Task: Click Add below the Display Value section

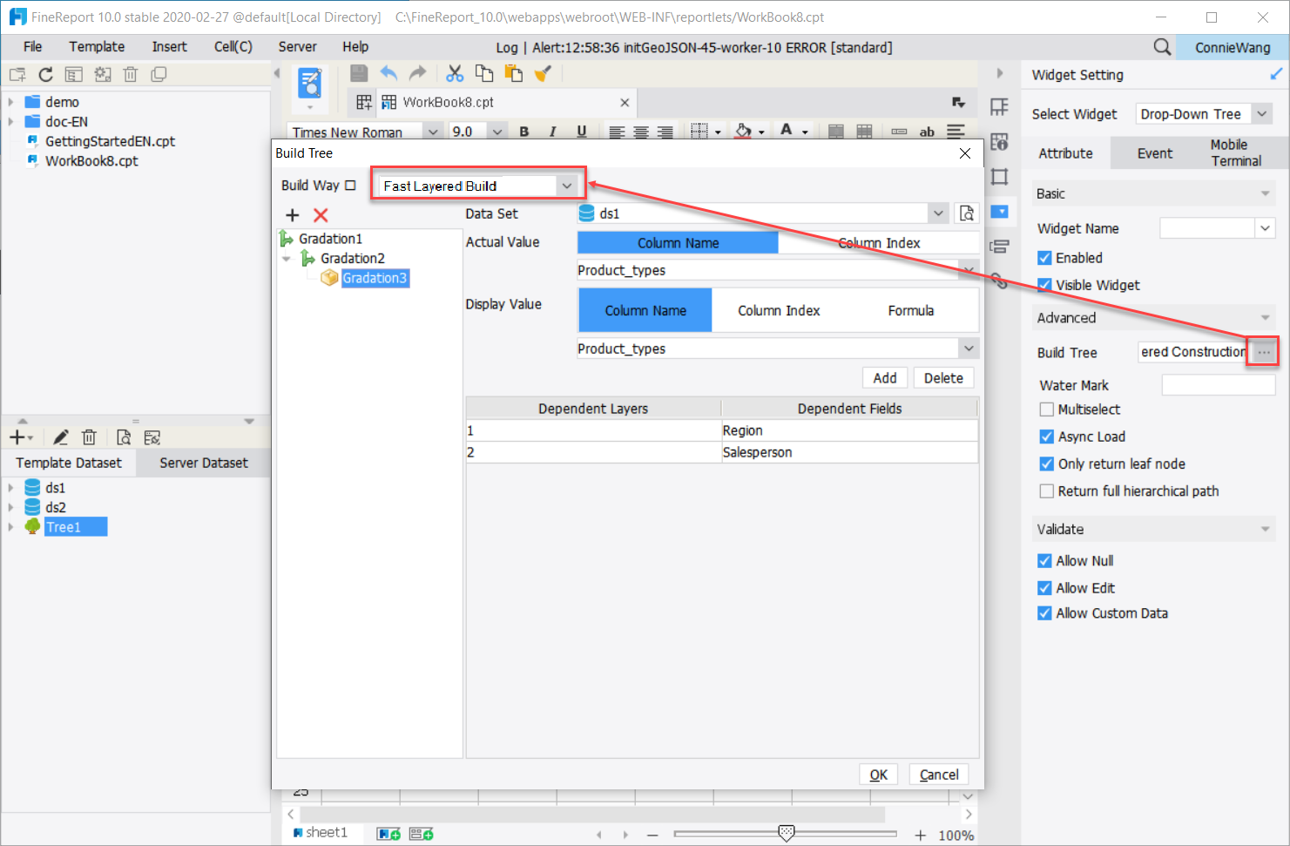Action: [884, 377]
